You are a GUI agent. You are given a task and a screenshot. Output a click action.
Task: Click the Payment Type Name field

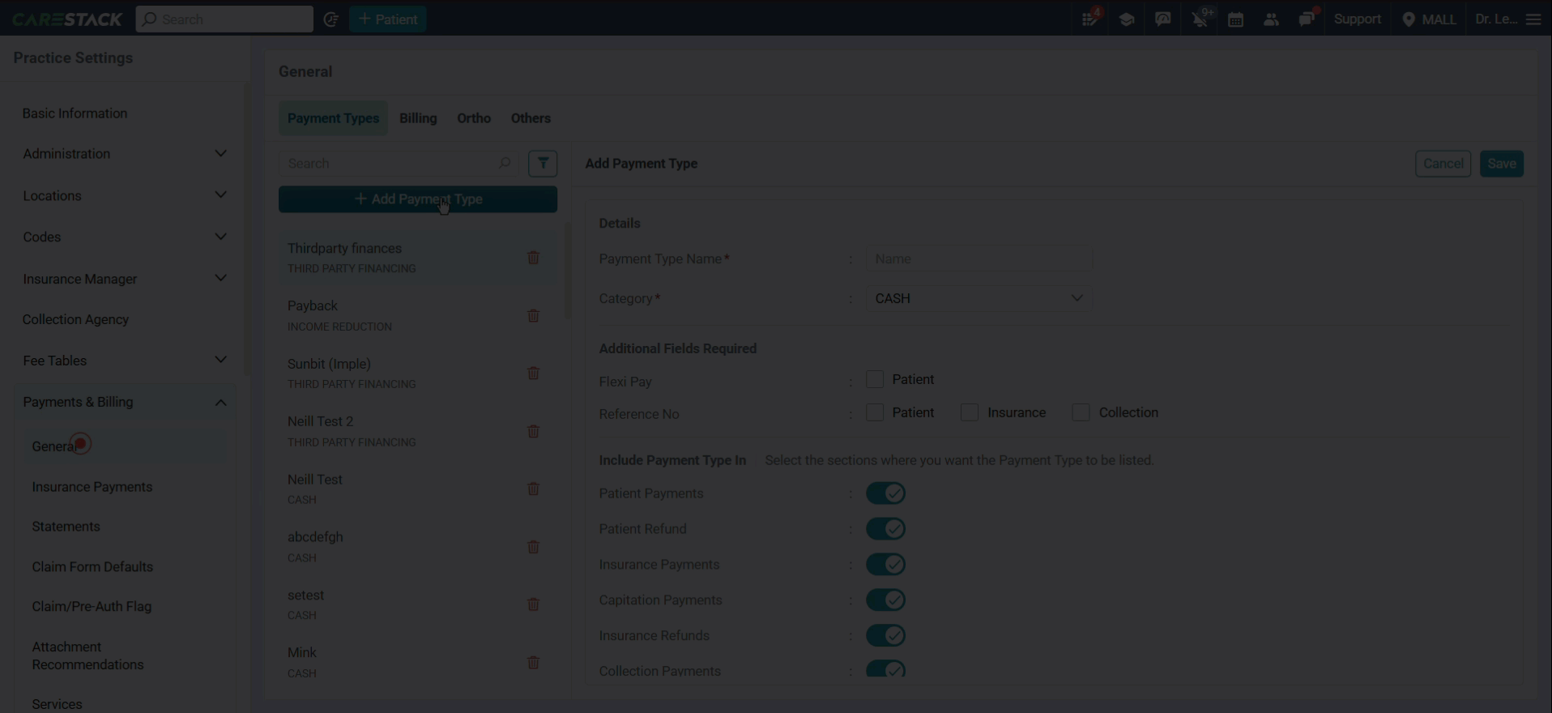[979, 258]
